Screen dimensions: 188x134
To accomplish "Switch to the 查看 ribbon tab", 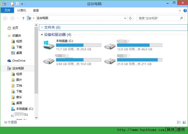I will pyautogui.click(x=36, y=11).
